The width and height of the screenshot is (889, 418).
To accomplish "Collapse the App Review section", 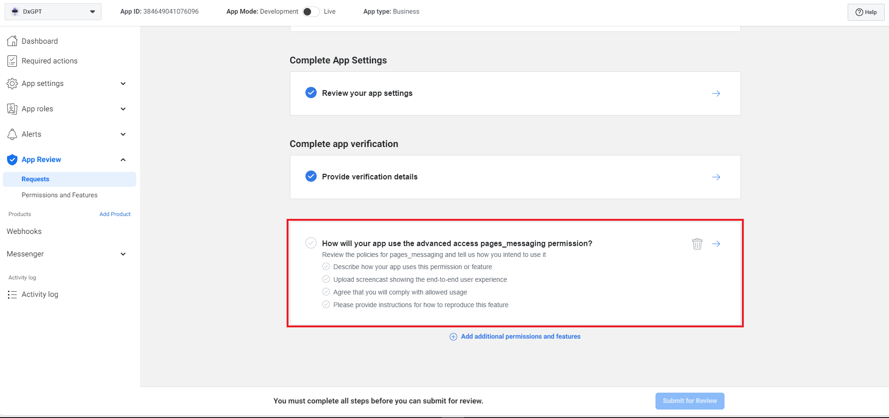I will tap(123, 160).
